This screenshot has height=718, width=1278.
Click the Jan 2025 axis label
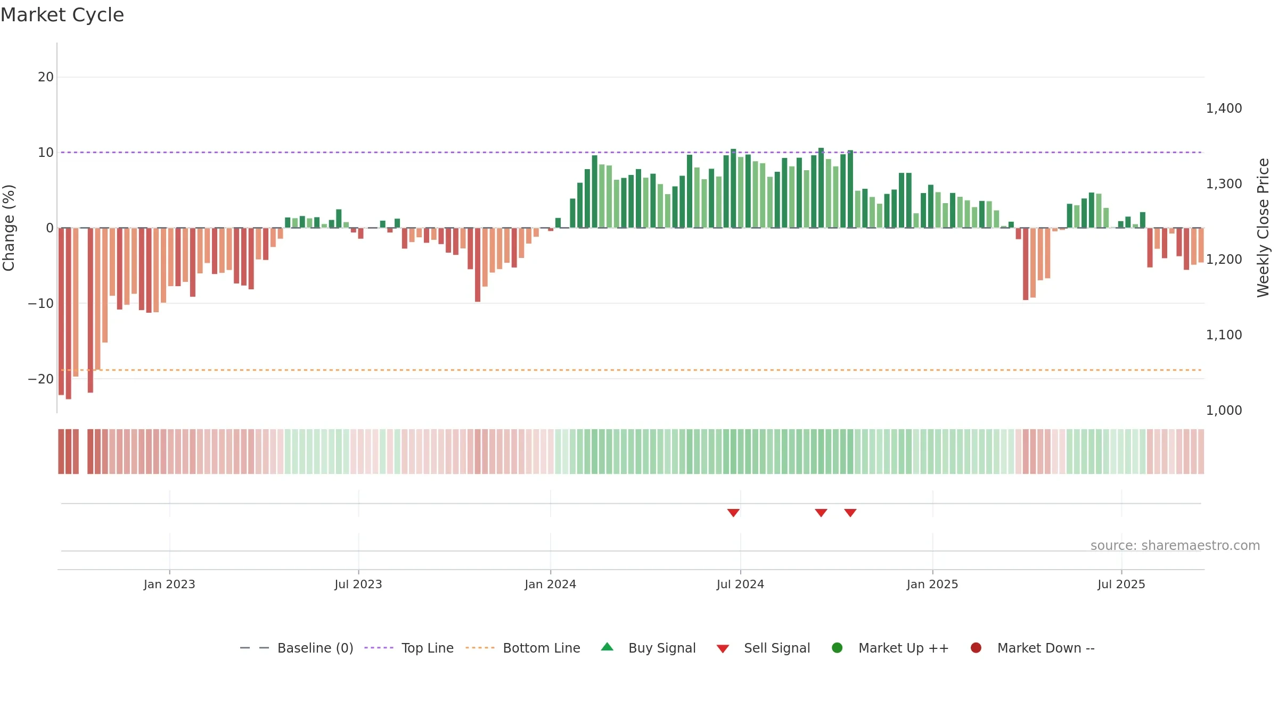coord(932,585)
